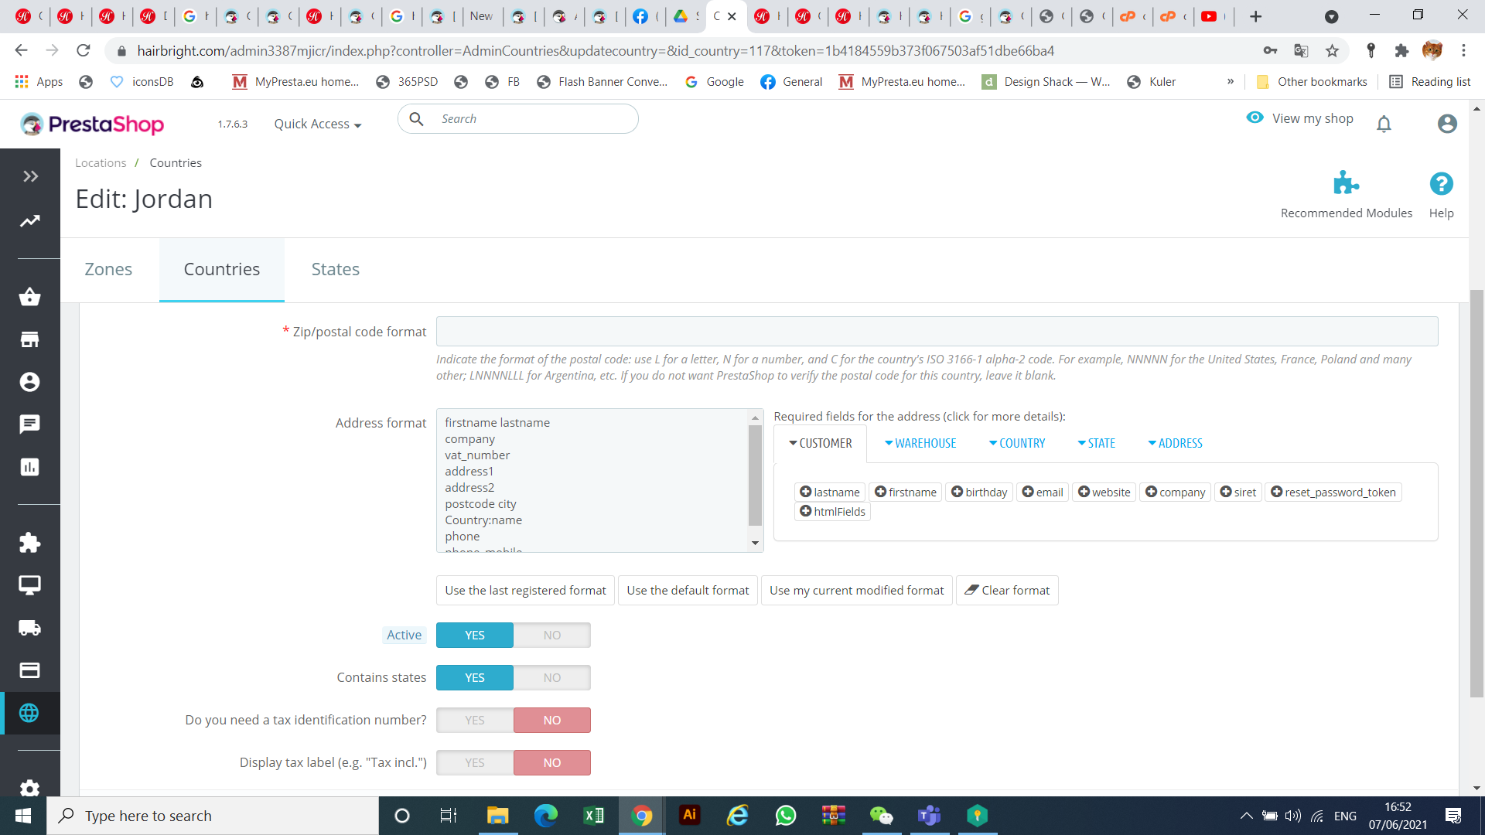Open the Modules puzzle sidebar icon
Screen dimensions: 1485x835
(x=29, y=543)
